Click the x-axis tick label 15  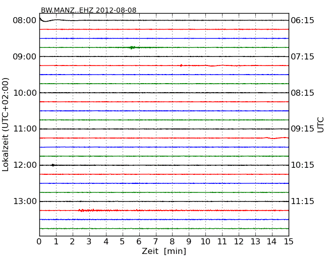pos(289,242)
